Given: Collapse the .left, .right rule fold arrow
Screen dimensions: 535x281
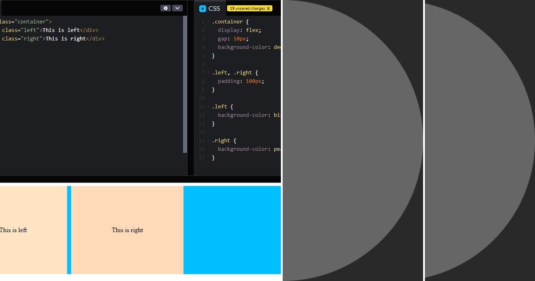Looking at the screenshot, I should (x=209, y=72).
